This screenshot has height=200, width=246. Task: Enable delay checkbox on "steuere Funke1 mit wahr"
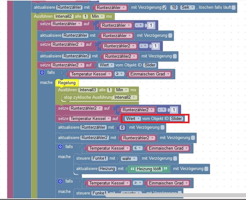175,158
